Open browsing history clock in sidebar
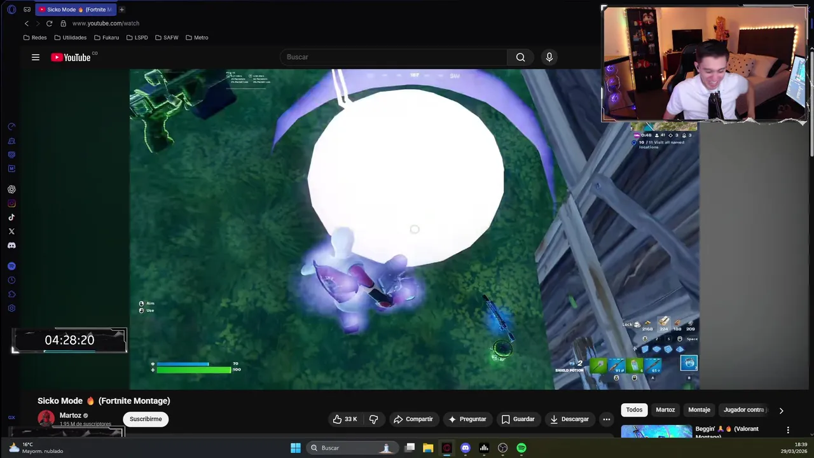 coord(11,281)
